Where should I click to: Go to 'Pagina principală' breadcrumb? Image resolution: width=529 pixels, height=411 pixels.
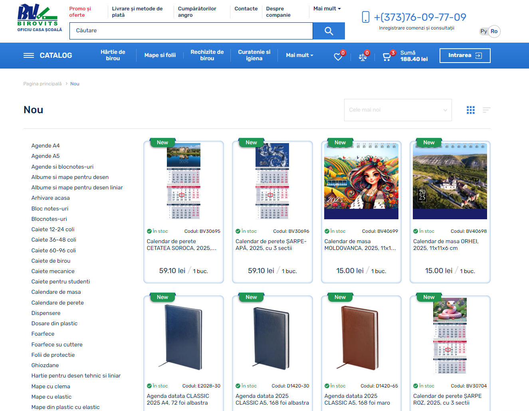tap(42, 84)
